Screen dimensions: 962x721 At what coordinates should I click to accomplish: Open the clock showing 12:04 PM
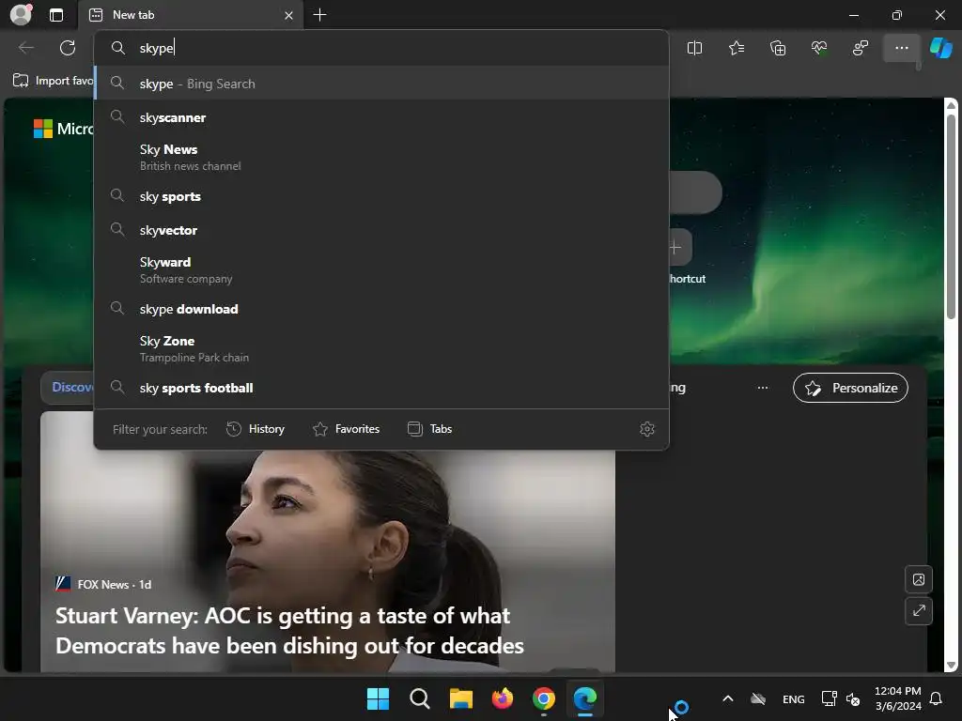tap(897, 698)
